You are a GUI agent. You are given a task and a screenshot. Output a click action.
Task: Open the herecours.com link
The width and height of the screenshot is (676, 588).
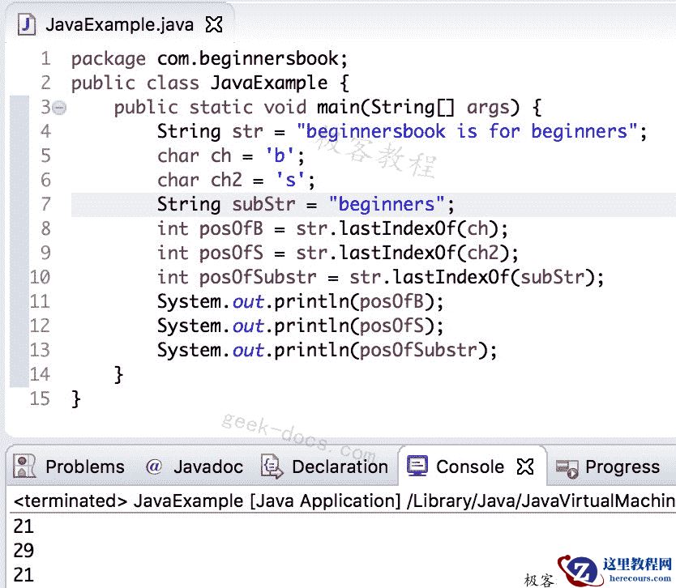(x=639, y=577)
